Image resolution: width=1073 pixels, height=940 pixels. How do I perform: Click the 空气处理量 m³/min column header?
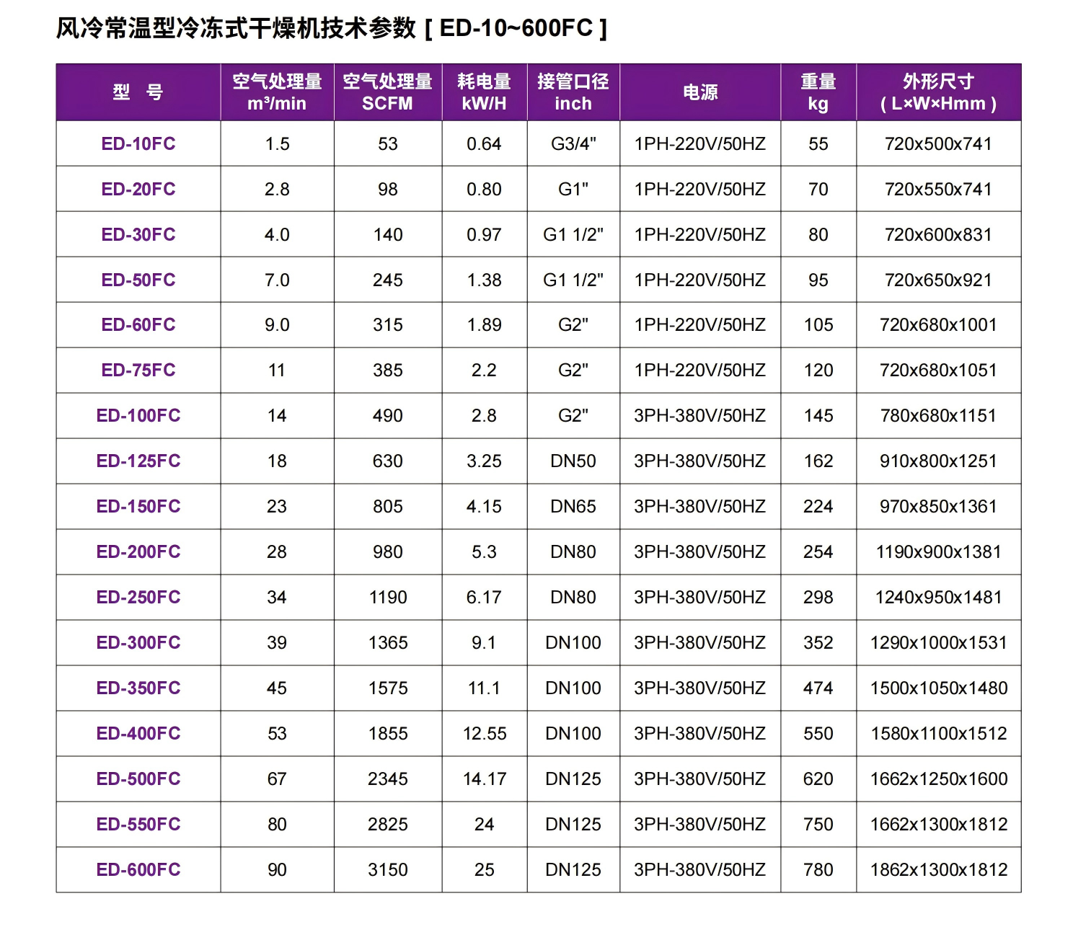click(277, 92)
